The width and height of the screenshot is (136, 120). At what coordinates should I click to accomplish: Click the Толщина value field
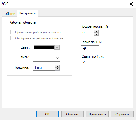point(44,68)
